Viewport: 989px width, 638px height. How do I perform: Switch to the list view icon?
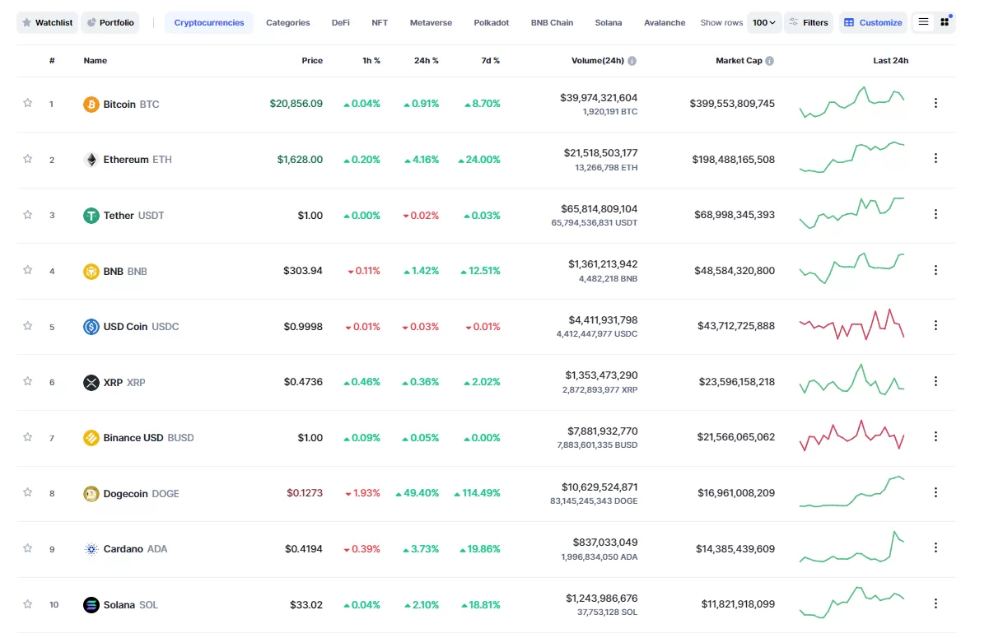point(923,22)
